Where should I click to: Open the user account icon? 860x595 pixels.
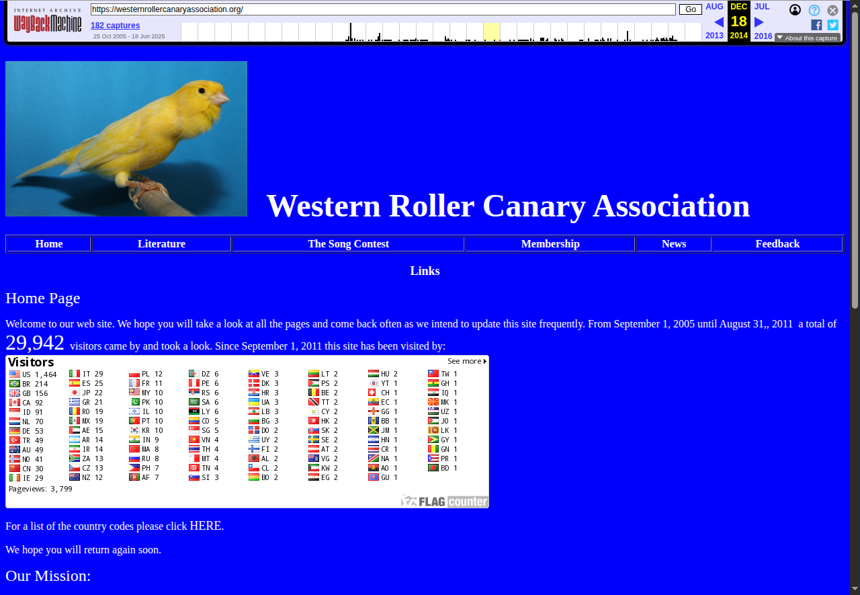click(x=795, y=10)
